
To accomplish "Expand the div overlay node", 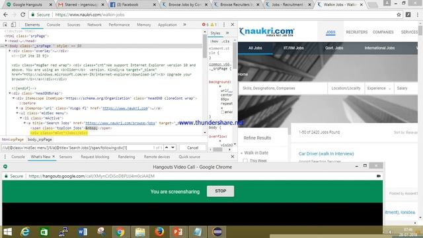I will pos(10,51).
